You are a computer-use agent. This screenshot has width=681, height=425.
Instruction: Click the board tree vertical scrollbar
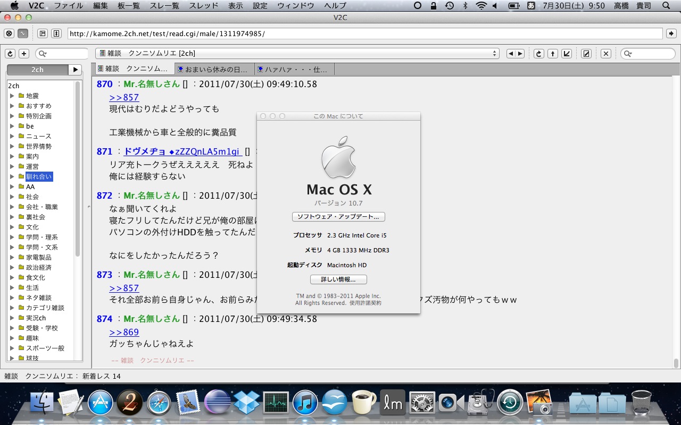[x=78, y=169]
